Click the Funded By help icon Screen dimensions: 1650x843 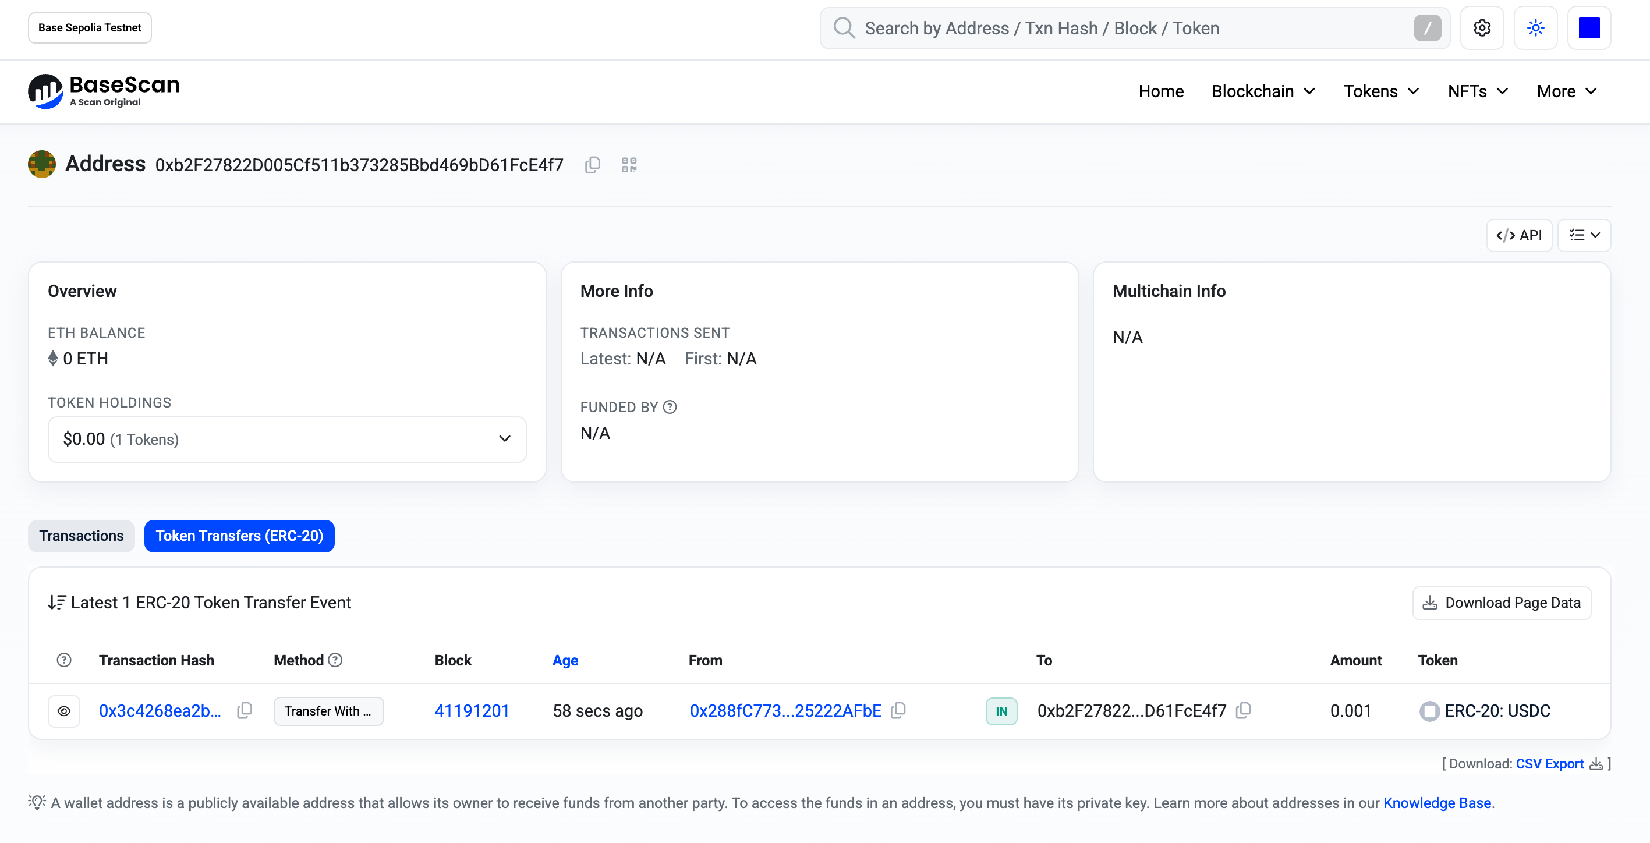click(x=670, y=408)
